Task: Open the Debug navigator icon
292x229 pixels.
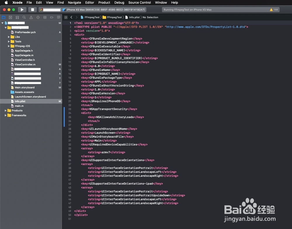Action: pyautogui.click(x=45, y=17)
